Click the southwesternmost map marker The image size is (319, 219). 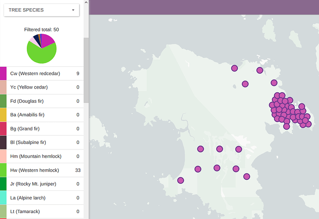coord(181,180)
